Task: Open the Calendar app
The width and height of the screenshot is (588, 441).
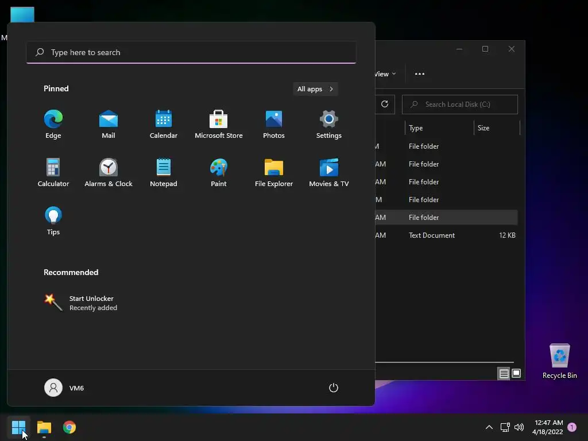Action: pos(164,125)
